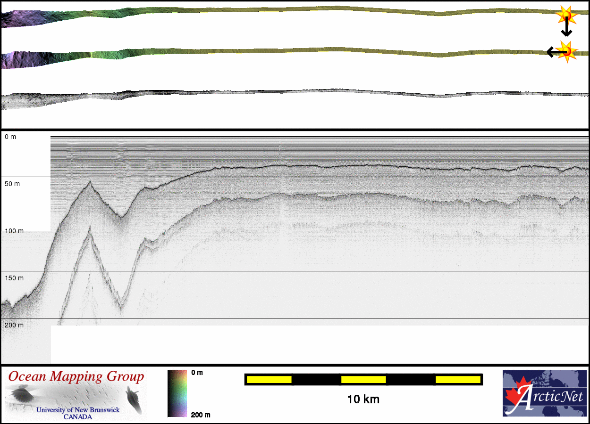The width and height of the screenshot is (590, 424).
Task: Click the 100 m depth label
Action: (x=14, y=231)
